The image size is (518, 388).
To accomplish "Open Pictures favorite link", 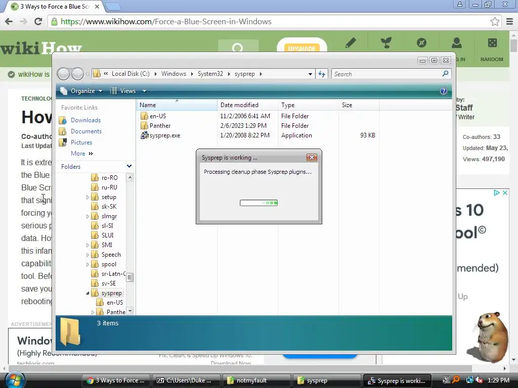I will tap(76, 142).
